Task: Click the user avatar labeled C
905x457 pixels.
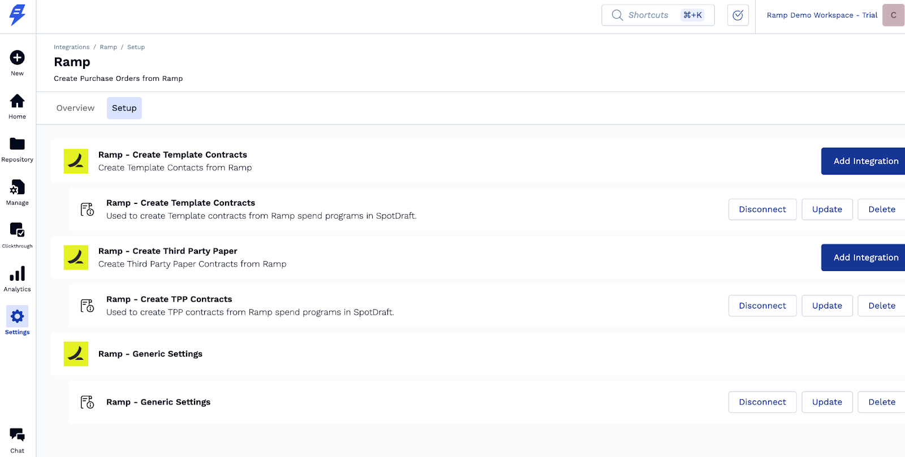Action: tap(893, 15)
